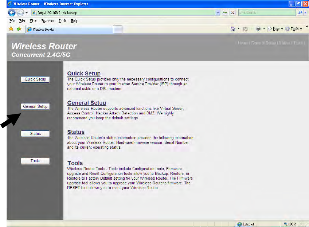Click the Home page icon
Screen dimensions: 309x227
pos(233,29)
